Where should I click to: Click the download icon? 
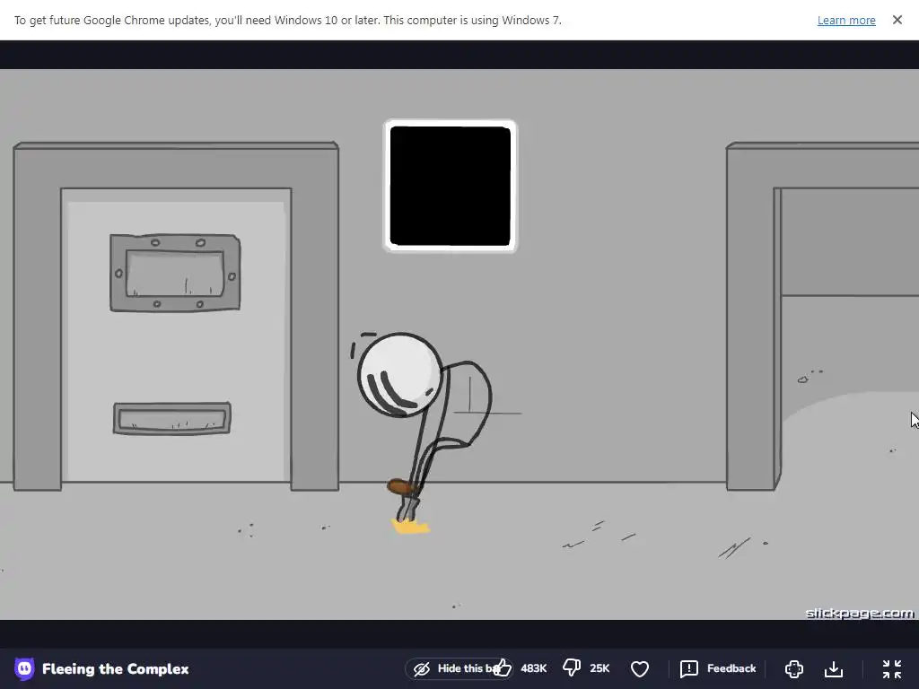point(833,668)
